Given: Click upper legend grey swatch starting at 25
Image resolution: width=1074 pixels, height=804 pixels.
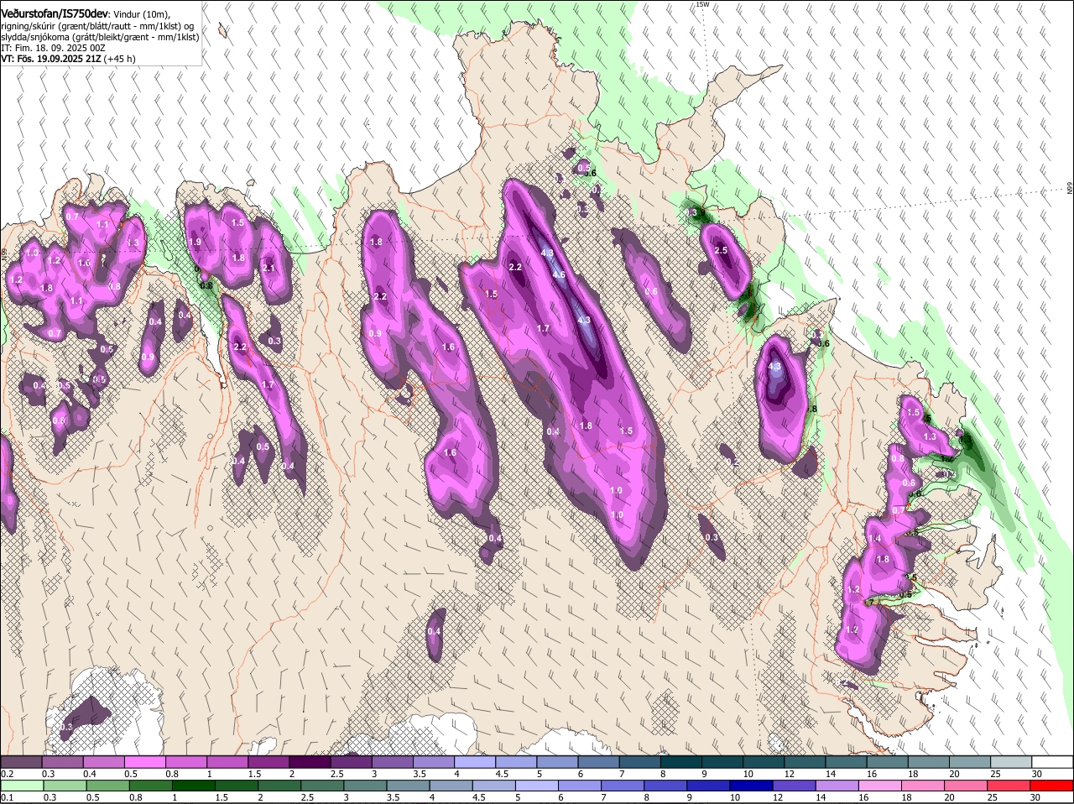Looking at the screenshot, I should [x=1011, y=762].
